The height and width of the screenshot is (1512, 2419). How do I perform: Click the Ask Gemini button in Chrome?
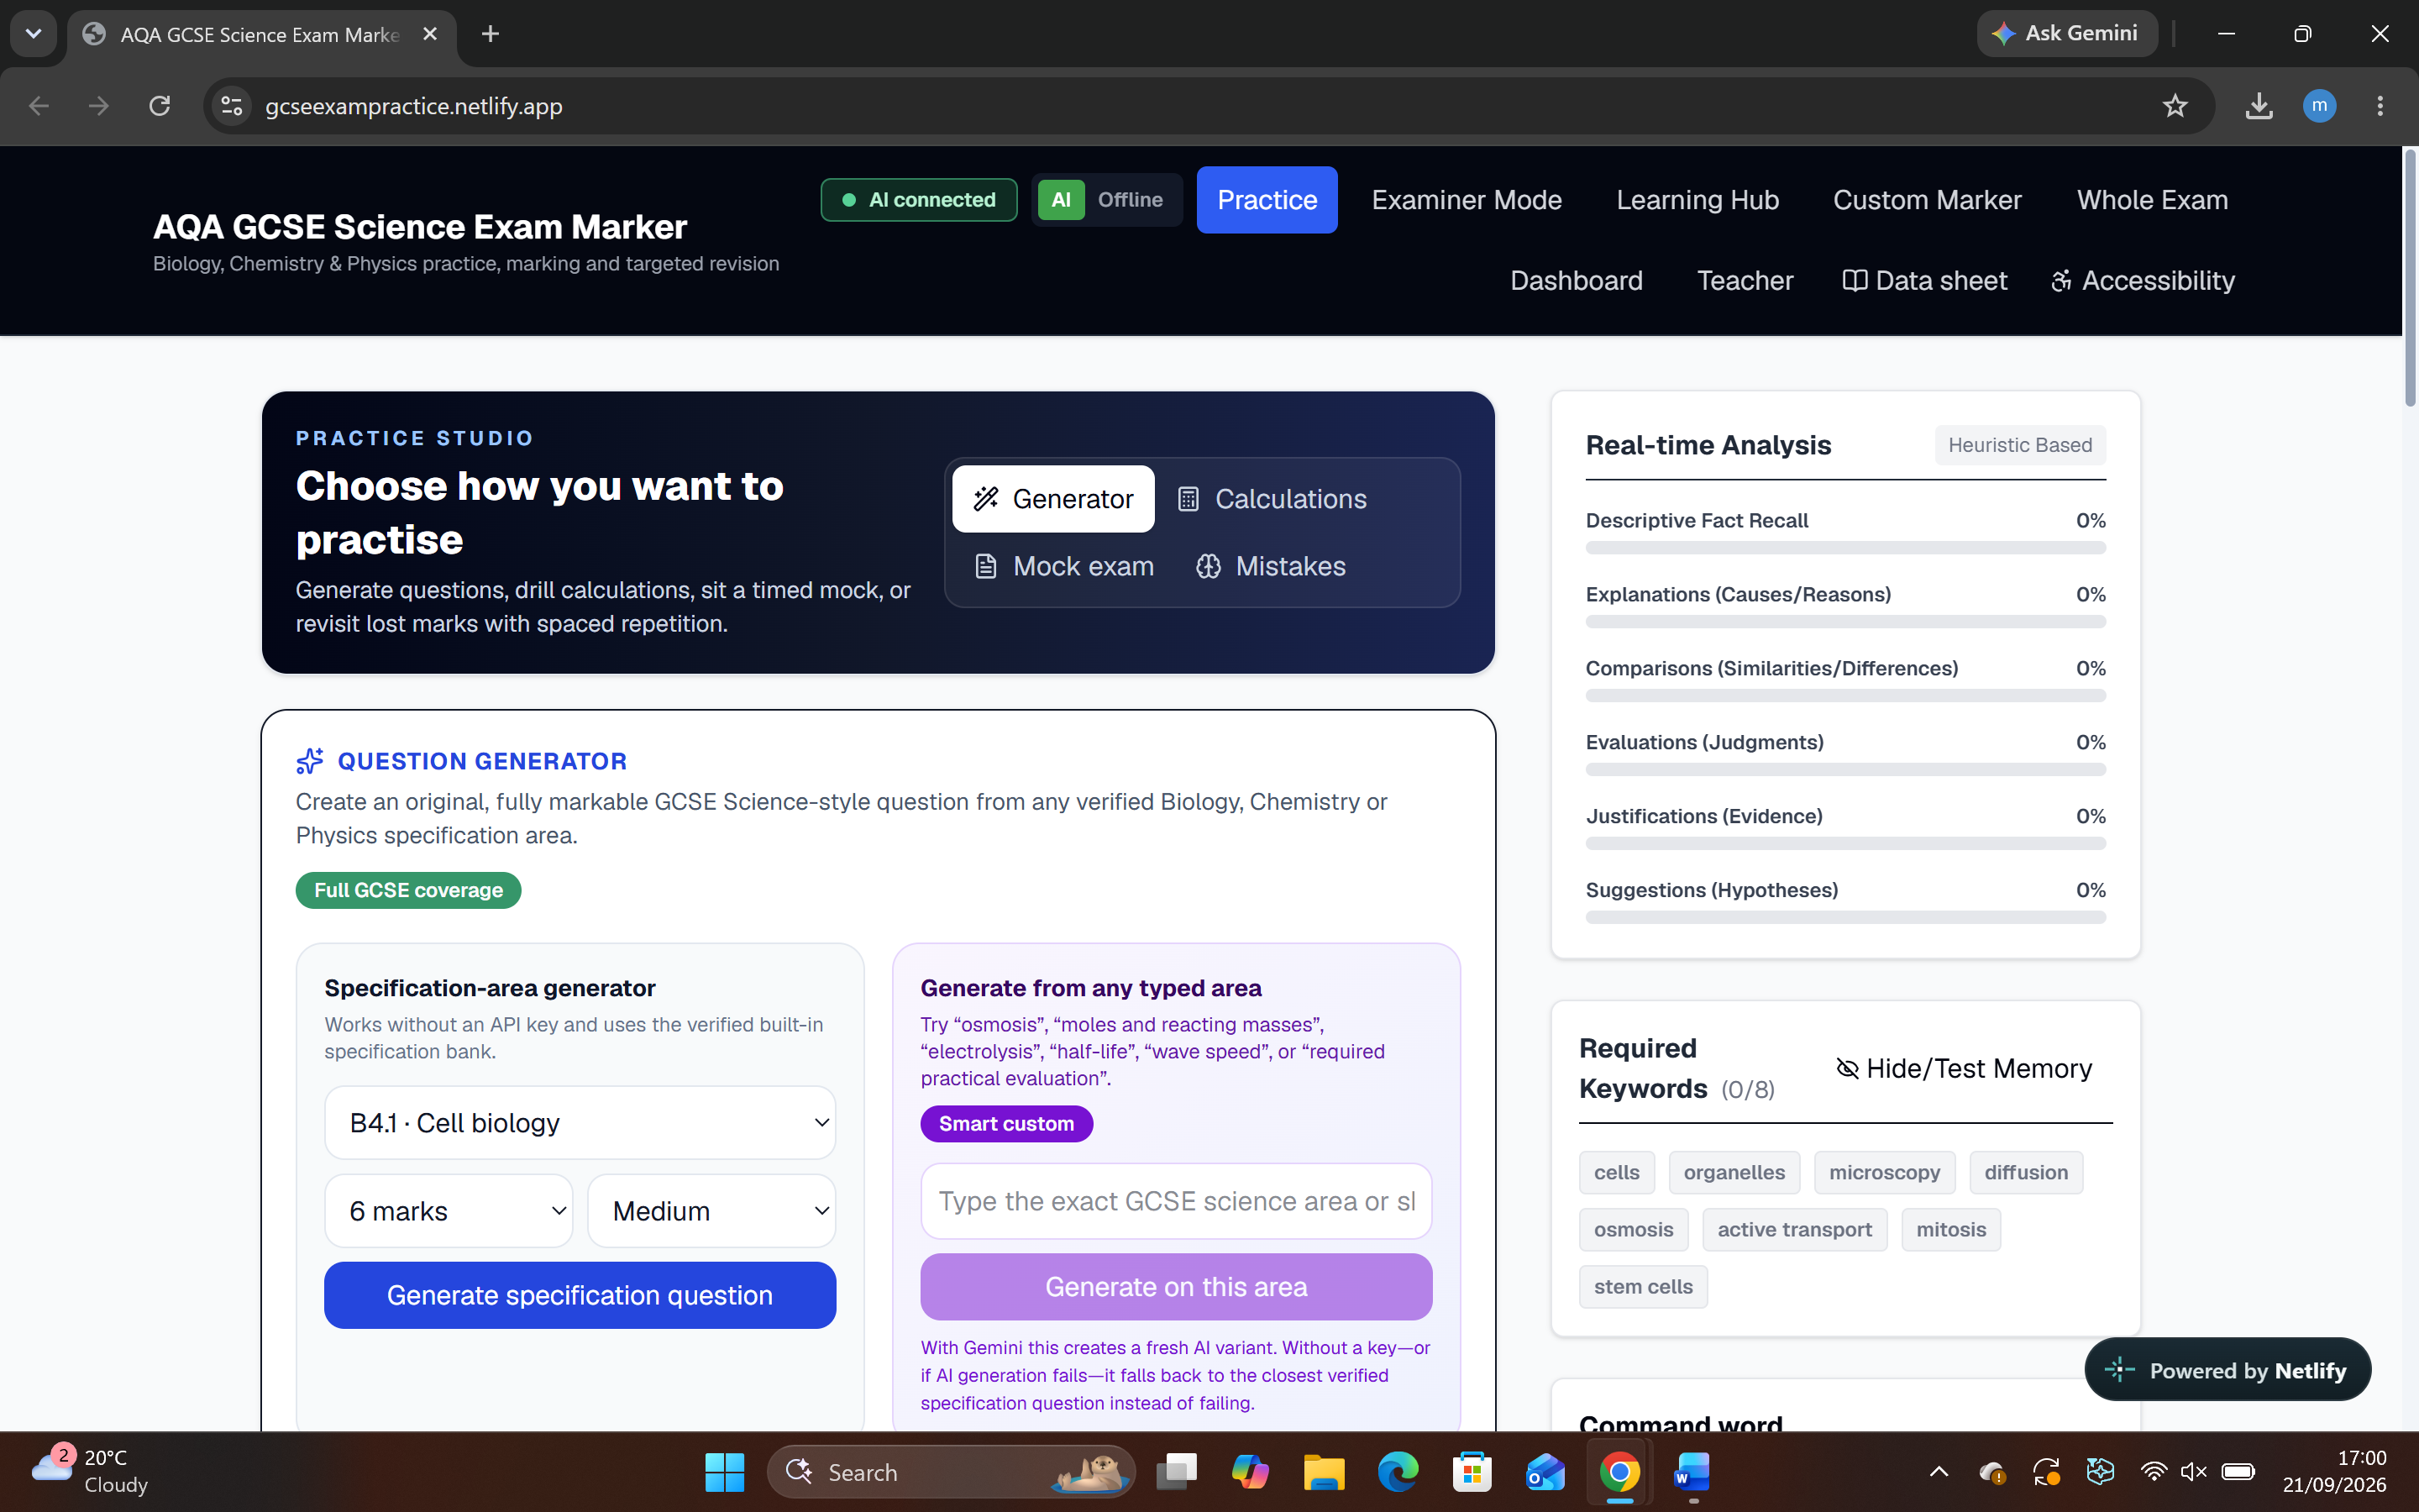[x=2066, y=33]
